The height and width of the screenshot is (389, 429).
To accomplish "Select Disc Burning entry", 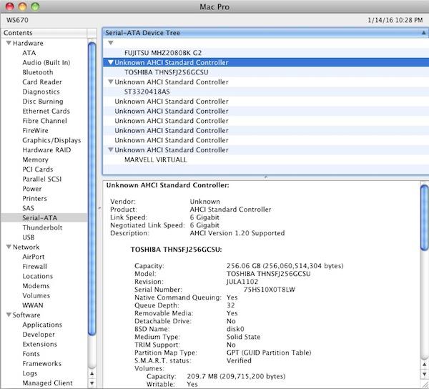I will click(43, 102).
